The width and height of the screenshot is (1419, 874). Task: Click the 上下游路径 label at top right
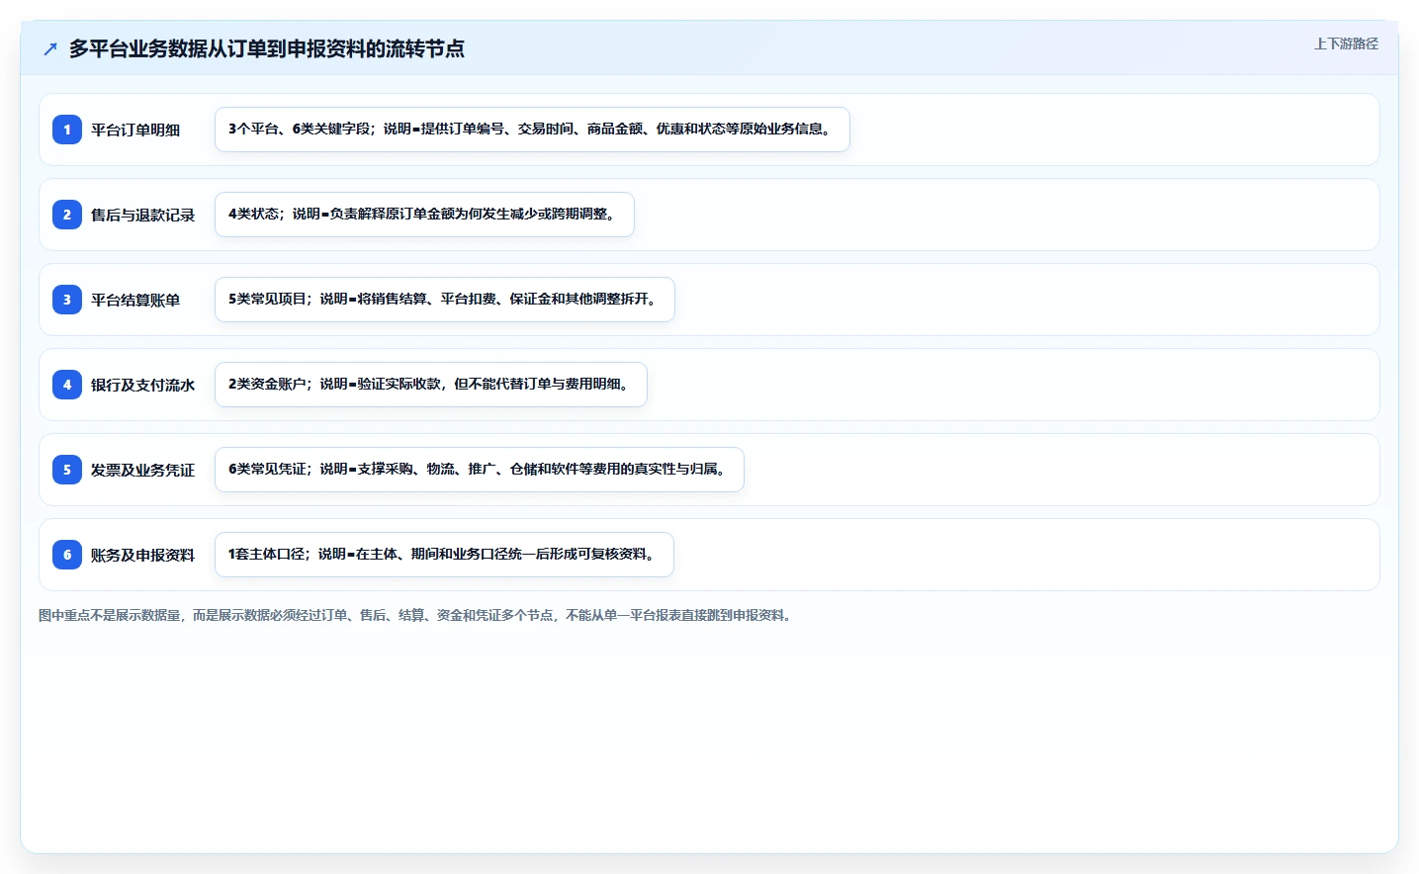point(1346,44)
